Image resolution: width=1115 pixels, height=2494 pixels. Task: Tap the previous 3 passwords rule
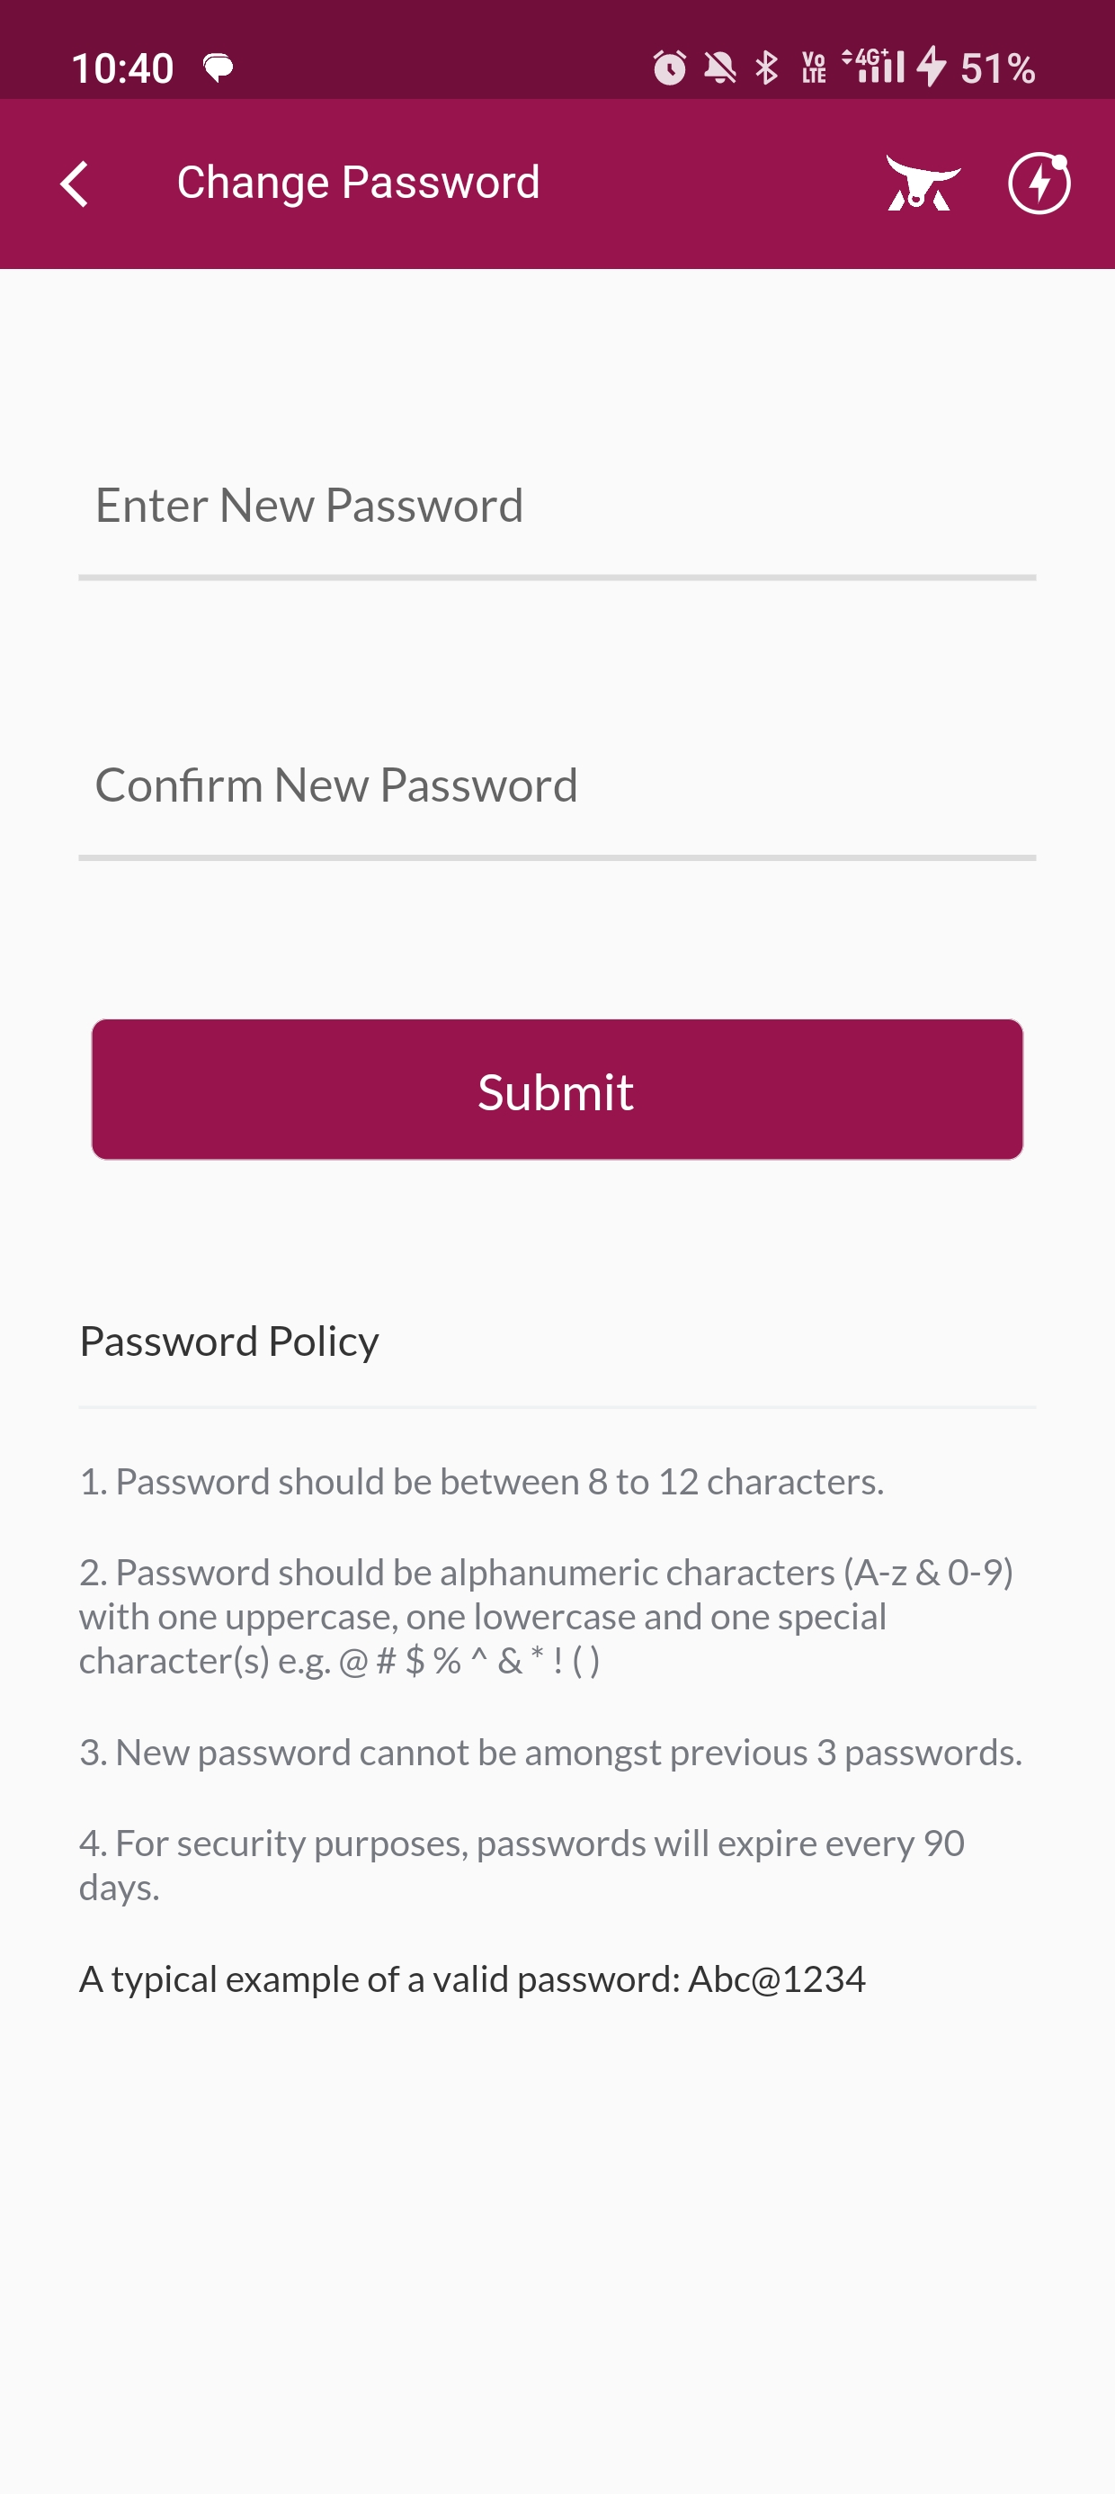pos(549,1754)
